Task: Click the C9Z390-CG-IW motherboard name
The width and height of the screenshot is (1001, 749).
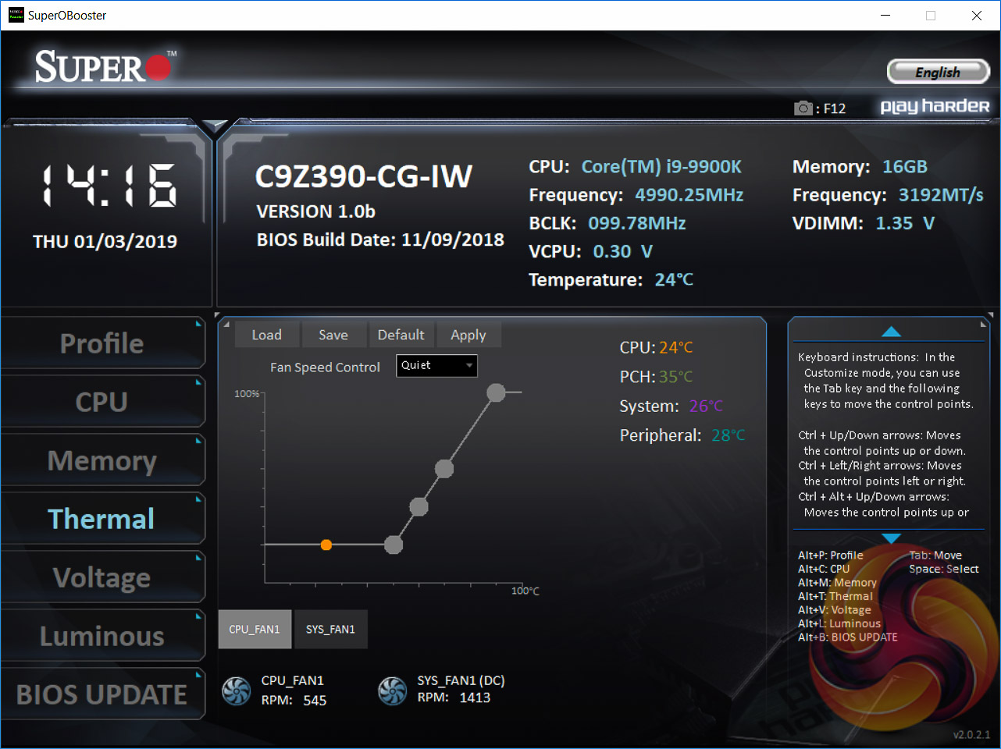Action: point(364,176)
